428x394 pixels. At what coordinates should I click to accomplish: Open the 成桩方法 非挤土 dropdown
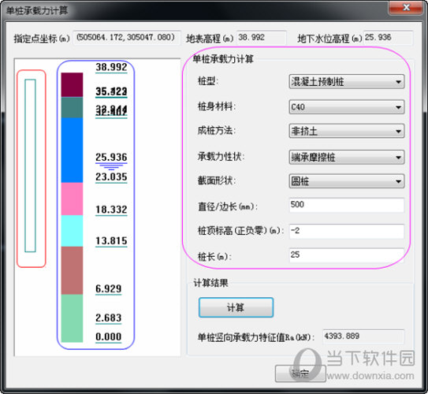tap(346, 131)
